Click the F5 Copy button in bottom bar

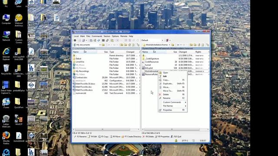103,137
